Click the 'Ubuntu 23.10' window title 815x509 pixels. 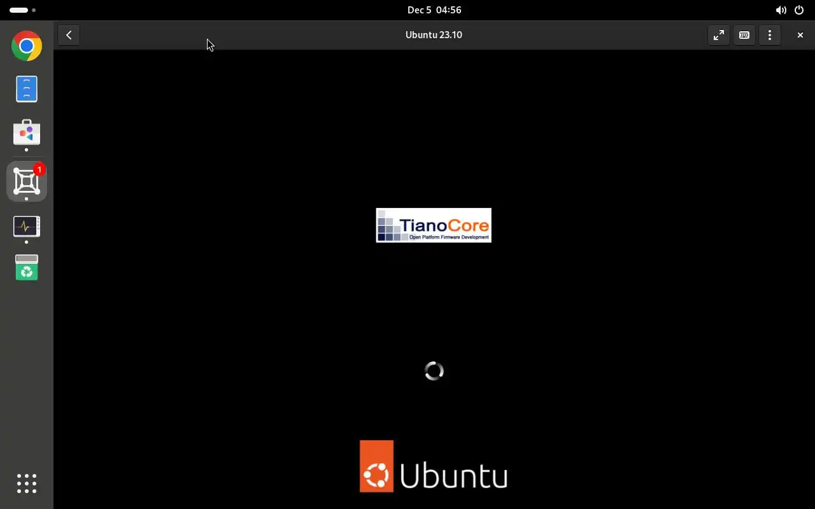click(x=434, y=35)
